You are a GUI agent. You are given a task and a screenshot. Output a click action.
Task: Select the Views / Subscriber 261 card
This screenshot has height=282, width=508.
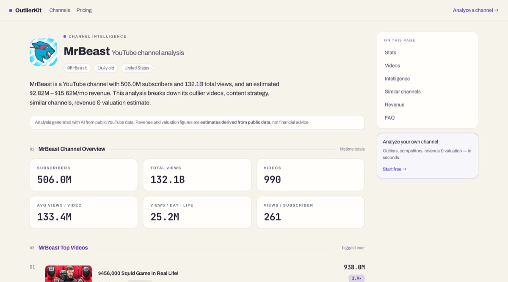click(311, 212)
